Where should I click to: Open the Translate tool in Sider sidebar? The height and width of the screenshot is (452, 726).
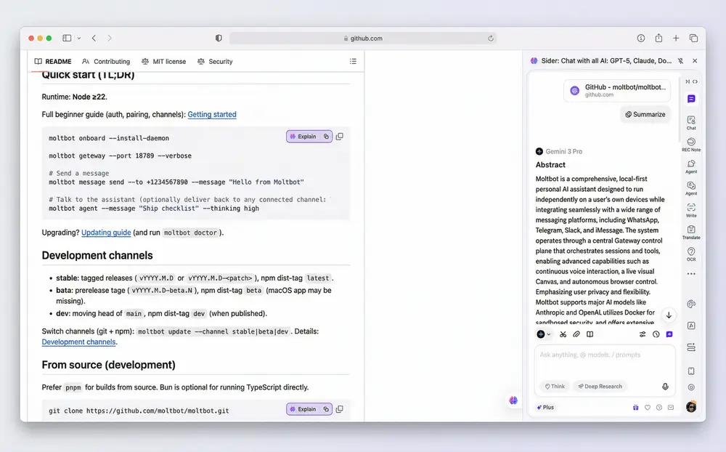(691, 232)
